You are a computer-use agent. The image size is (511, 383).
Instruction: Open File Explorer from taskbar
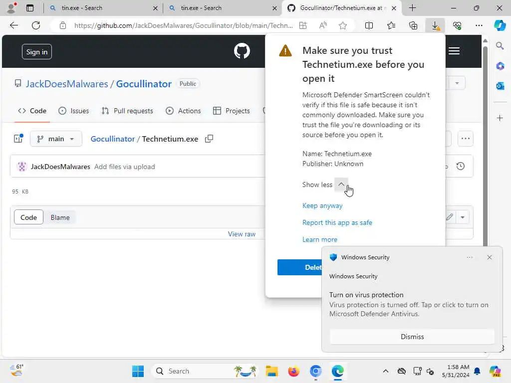tap(271, 371)
